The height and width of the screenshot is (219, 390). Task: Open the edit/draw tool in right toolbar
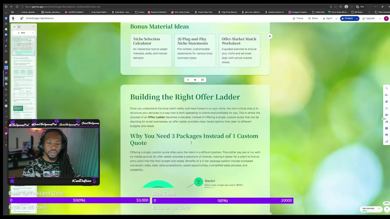(x=387, y=142)
